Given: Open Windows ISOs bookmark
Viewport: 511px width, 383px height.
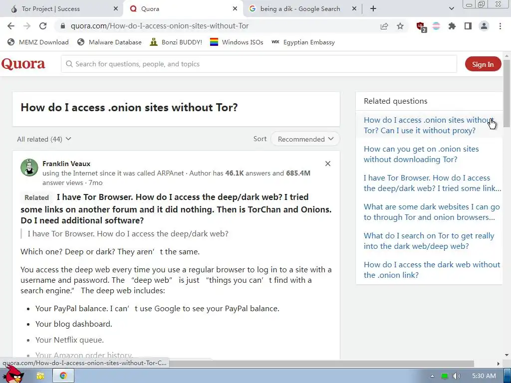Looking at the screenshot, I should (x=237, y=42).
